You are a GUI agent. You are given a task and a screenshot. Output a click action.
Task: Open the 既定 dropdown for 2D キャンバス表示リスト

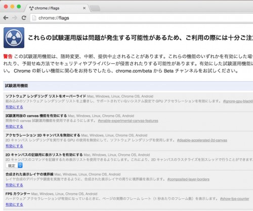tap(14, 165)
